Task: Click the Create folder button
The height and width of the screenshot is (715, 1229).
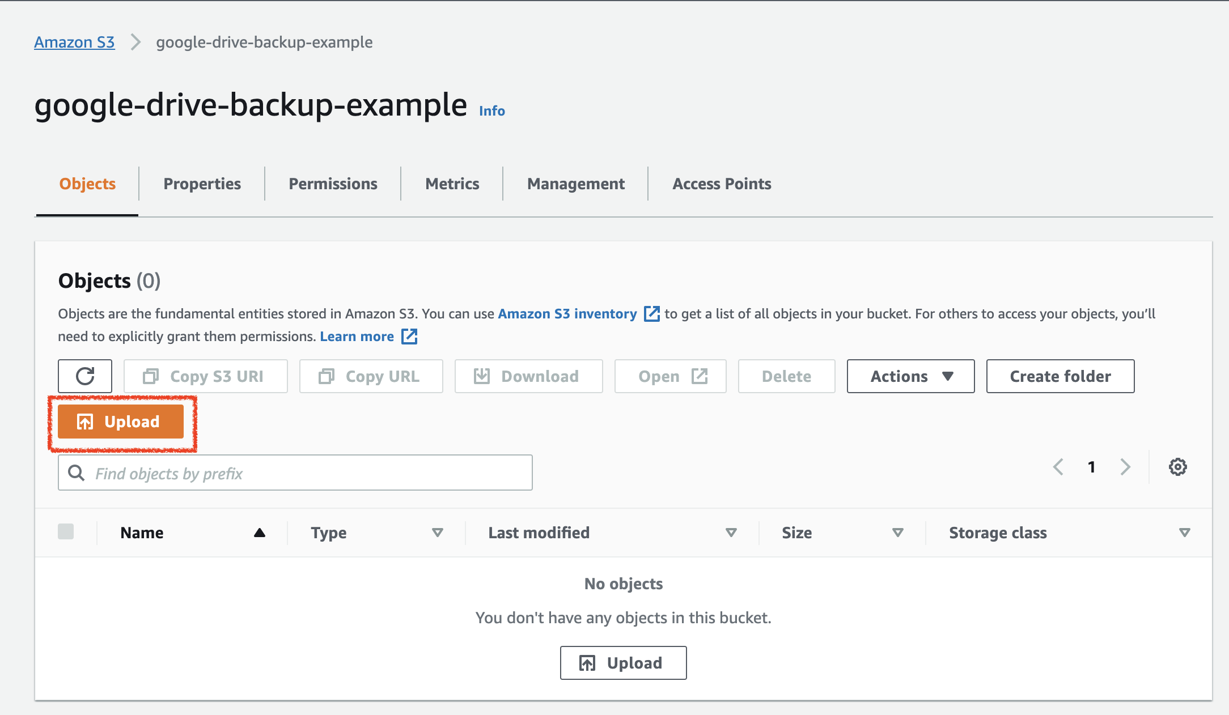Action: (1060, 376)
